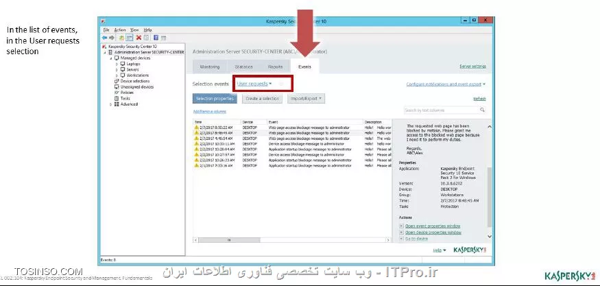Expand the Advanced tree node

point(111,104)
